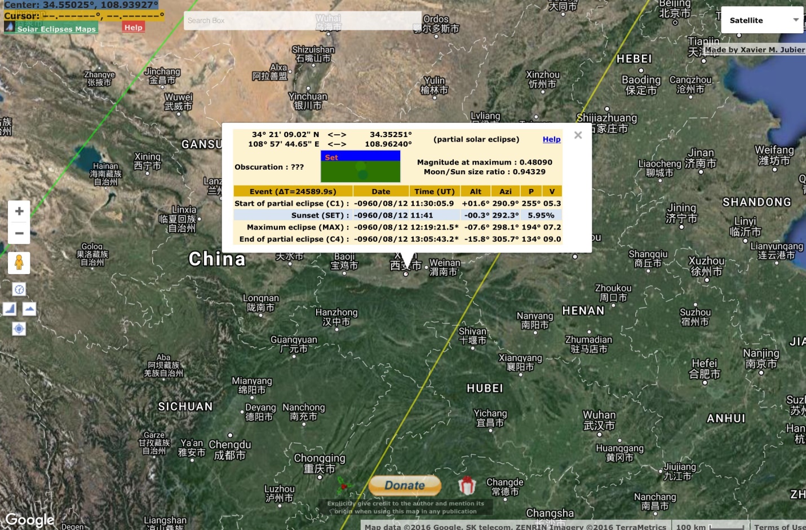Select the Start of partial eclipse (C1) row
This screenshot has width=806, height=530.
tap(398, 204)
